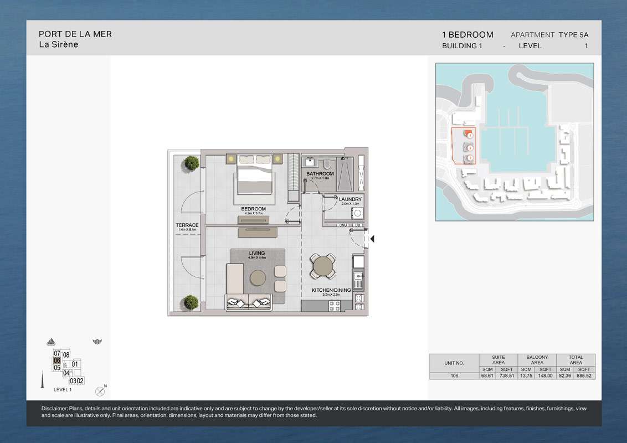Screen dimensions: 627x443
Task: Click unit number 106 in the area table
Action: pyautogui.click(x=454, y=375)
